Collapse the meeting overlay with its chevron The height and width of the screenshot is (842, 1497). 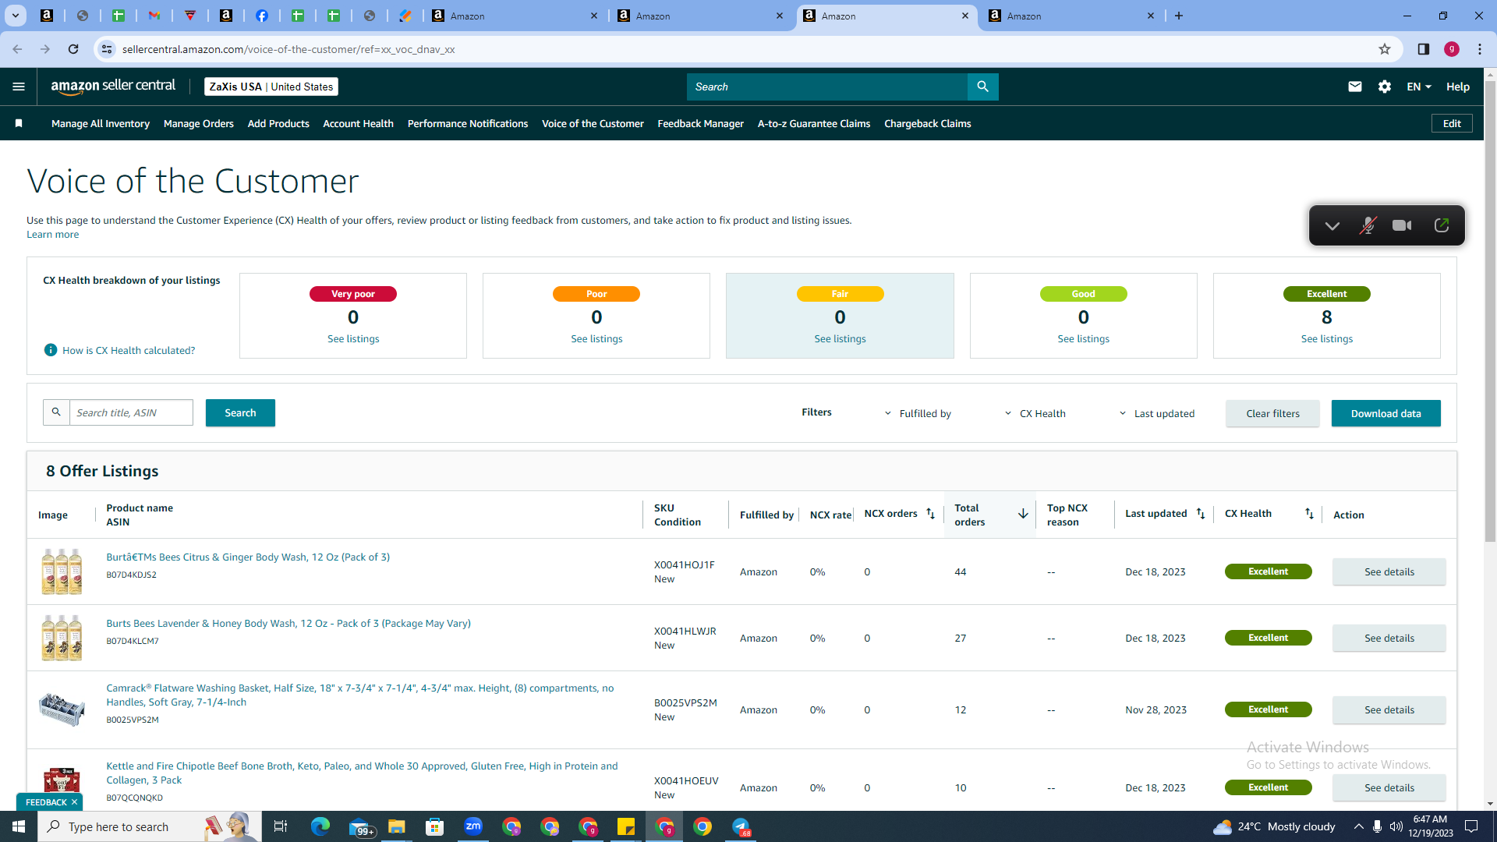point(1332,225)
